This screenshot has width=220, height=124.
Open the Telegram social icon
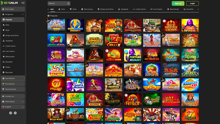click(11, 113)
